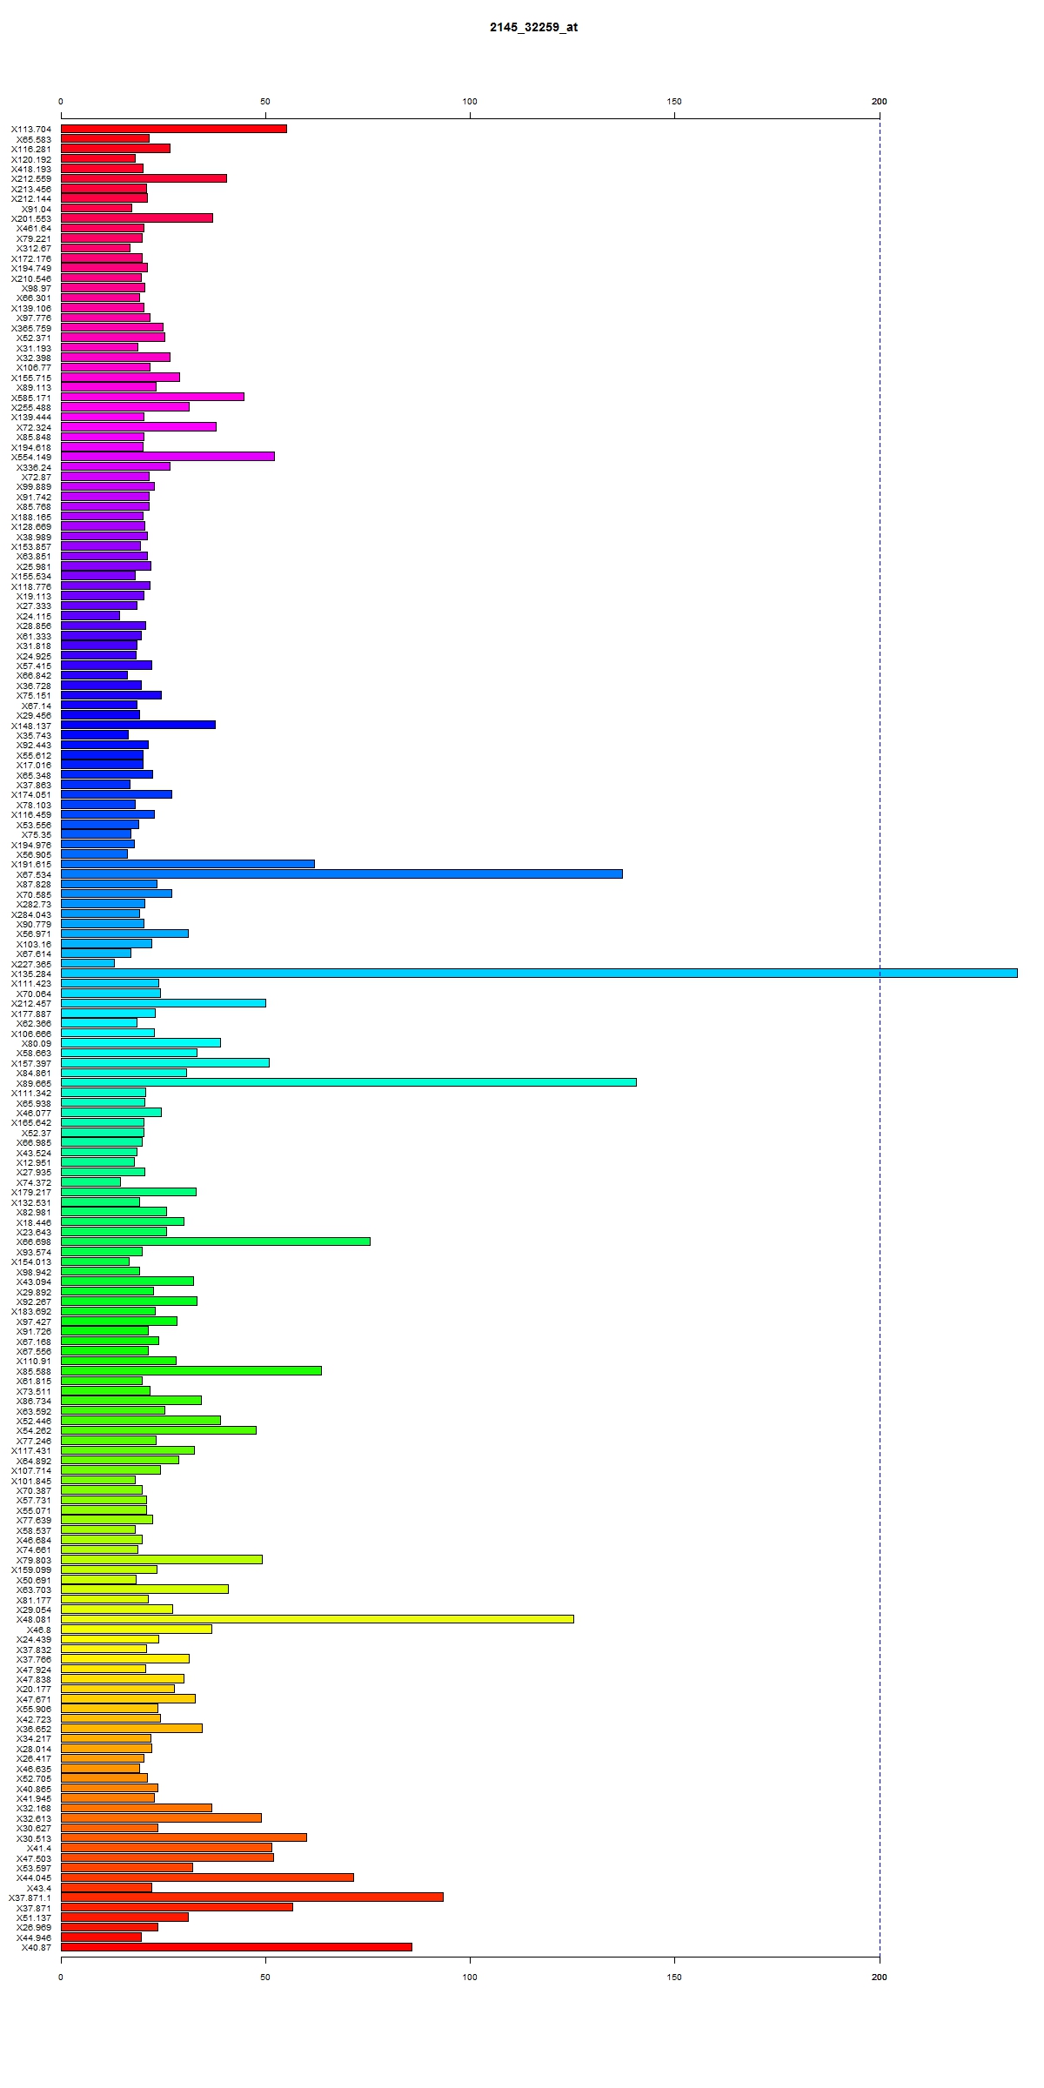
Task: Click the X148.137 row label
Action: tap(31, 726)
